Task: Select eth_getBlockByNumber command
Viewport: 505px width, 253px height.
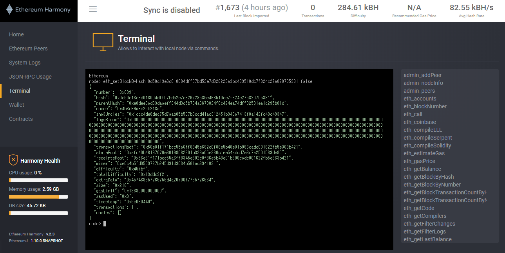Action: (432, 185)
